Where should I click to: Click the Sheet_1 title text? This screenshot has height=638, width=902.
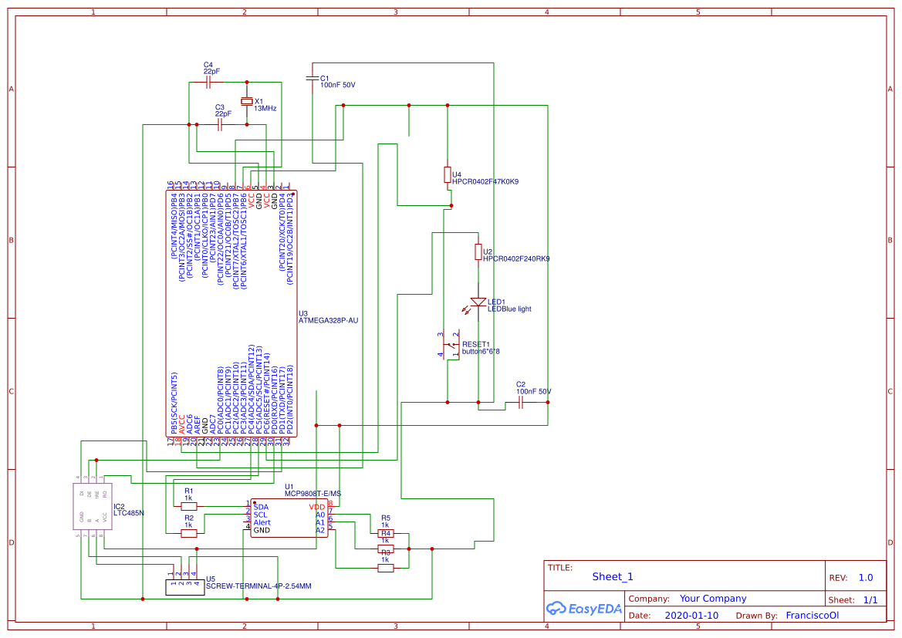pyautogui.click(x=611, y=576)
